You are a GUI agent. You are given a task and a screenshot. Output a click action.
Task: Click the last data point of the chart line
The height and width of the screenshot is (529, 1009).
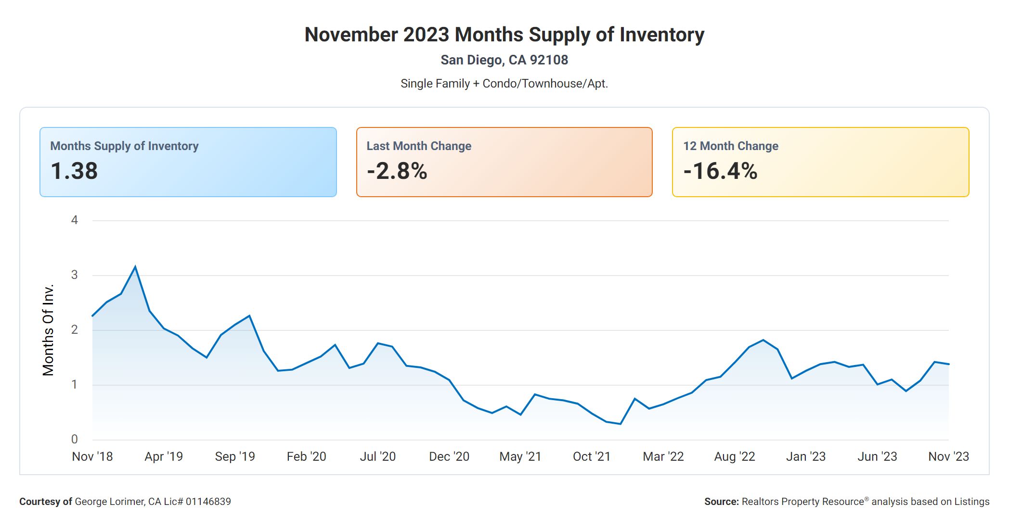click(948, 364)
